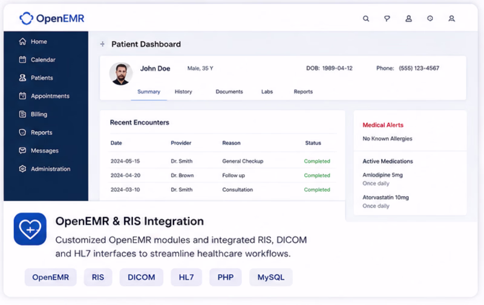Switch to the History tab

[183, 92]
